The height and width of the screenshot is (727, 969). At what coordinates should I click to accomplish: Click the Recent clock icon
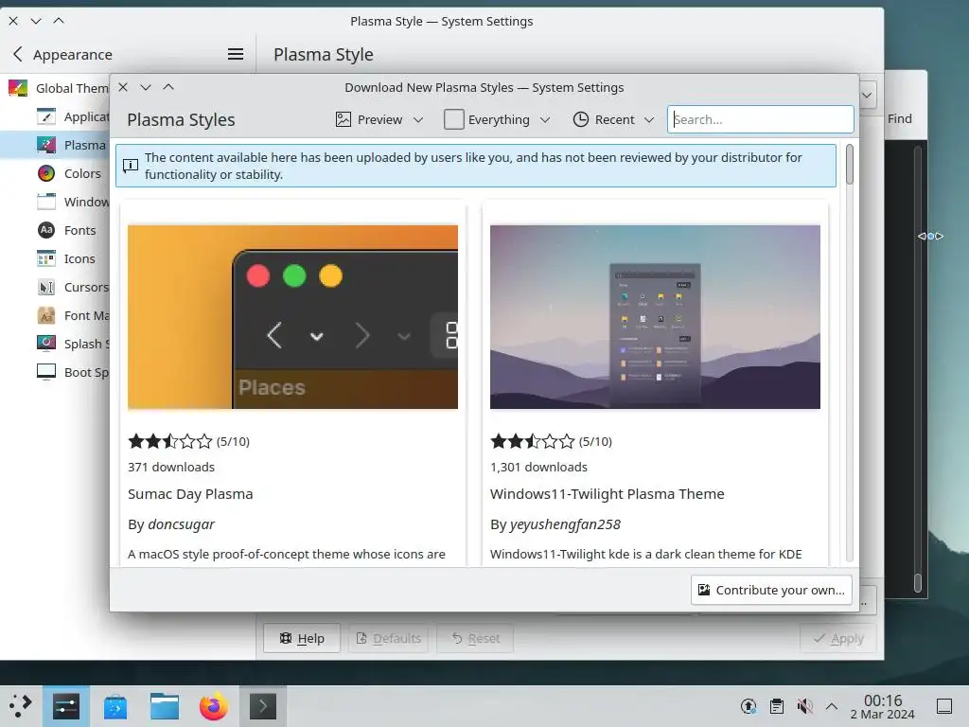coord(580,119)
